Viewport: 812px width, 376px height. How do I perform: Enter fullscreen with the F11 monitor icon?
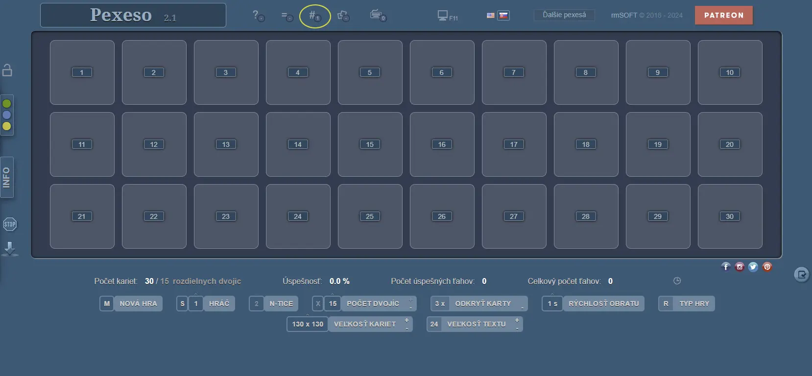447,16
